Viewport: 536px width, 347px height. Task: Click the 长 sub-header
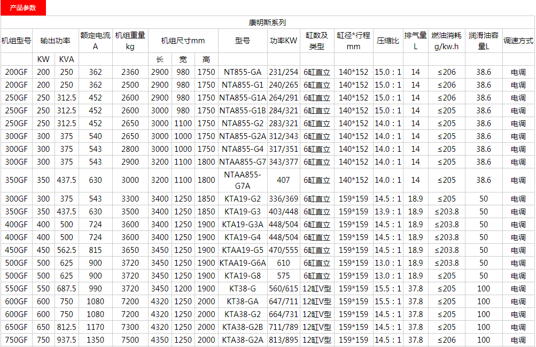(160, 59)
